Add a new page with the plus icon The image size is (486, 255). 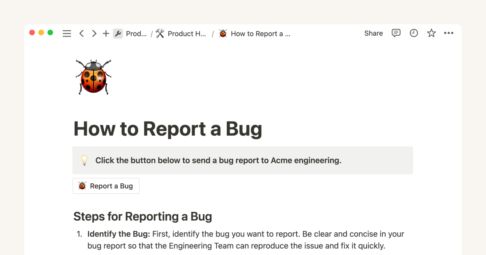[106, 34]
